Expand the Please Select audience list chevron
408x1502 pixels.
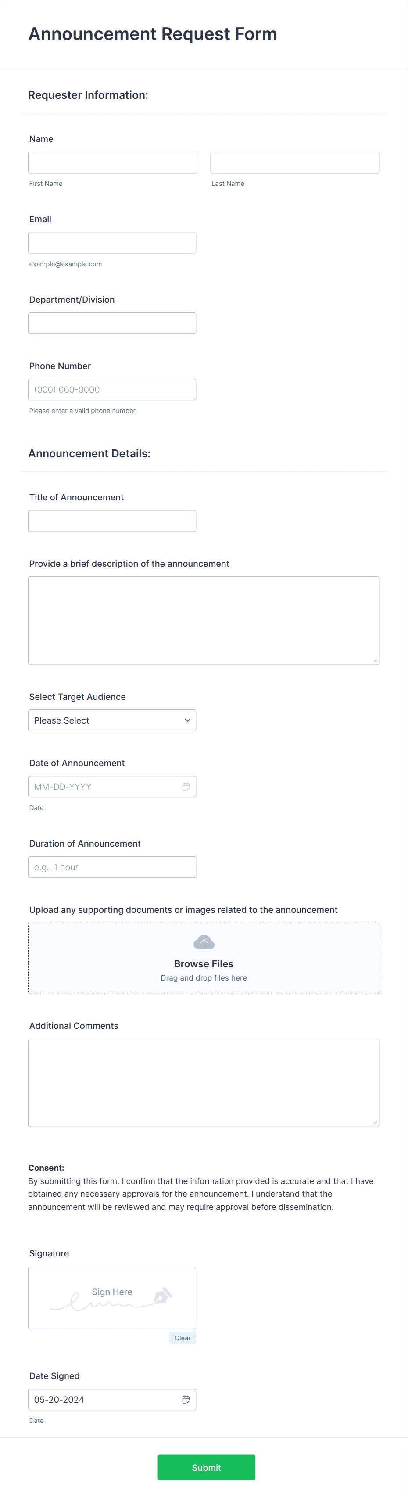[x=187, y=720]
